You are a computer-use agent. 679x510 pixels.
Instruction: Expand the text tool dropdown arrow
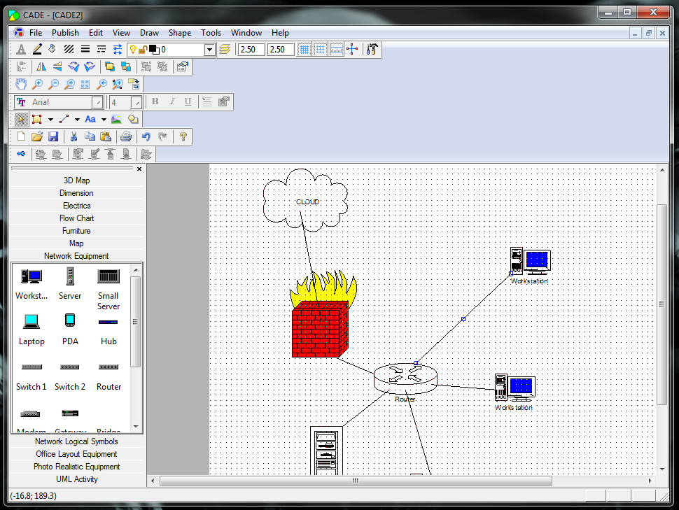tap(104, 120)
